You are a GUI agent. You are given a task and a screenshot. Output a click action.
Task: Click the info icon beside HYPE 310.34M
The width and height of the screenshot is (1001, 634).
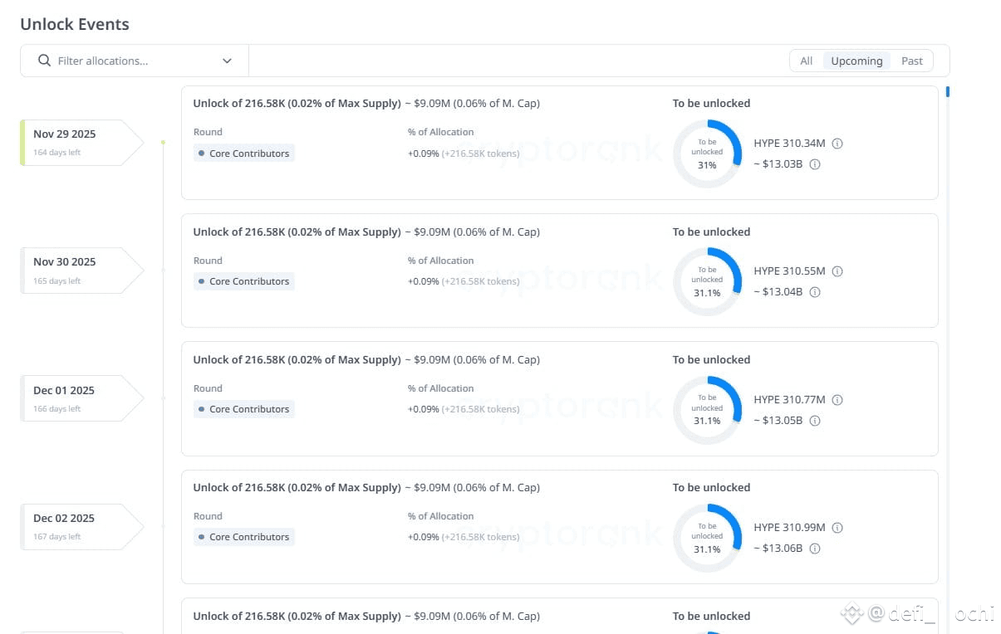(837, 144)
